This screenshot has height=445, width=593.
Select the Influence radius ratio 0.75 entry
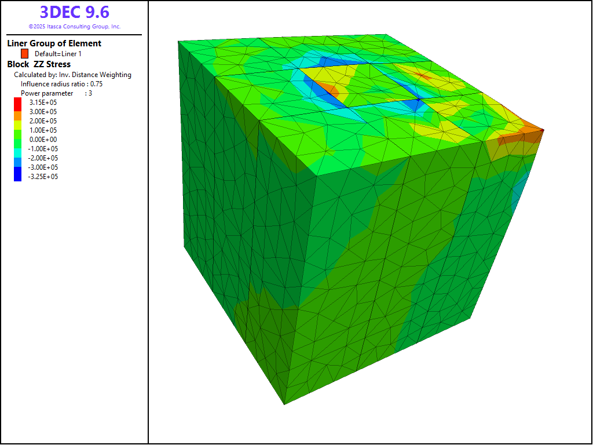(x=61, y=84)
